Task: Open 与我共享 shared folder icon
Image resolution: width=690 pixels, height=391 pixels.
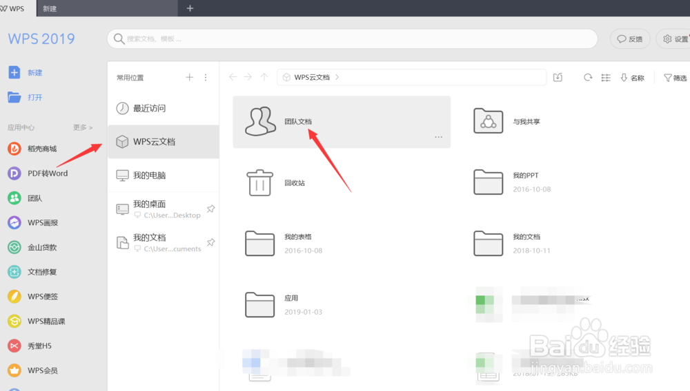Action: point(488,120)
